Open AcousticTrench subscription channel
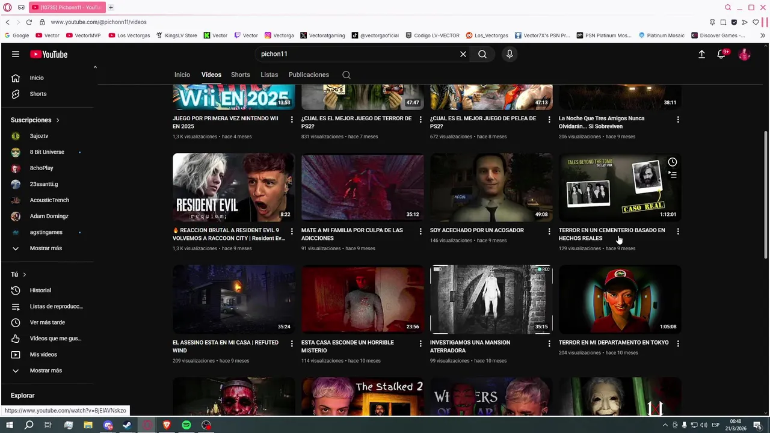 point(51,200)
